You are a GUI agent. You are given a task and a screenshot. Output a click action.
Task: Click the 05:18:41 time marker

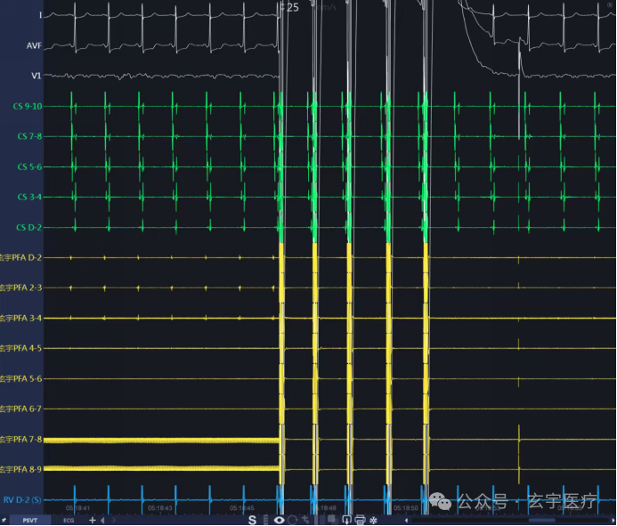[x=77, y=508]
